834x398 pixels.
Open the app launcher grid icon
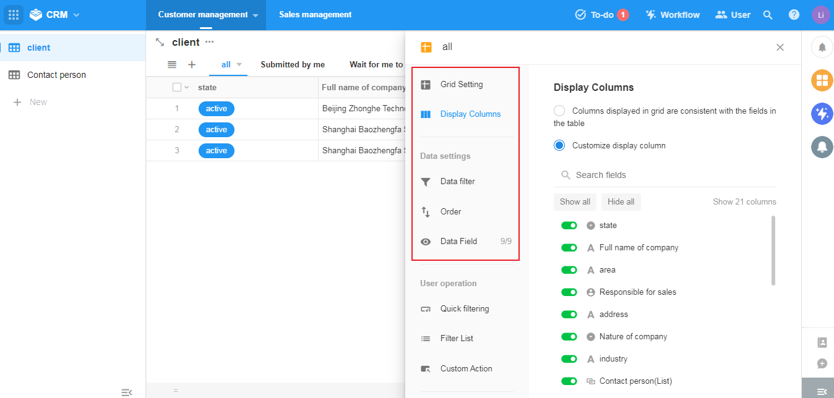[x=14, y=15]
